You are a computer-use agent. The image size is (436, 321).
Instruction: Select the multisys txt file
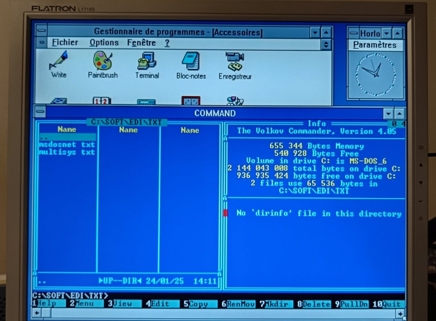(67, 152)
